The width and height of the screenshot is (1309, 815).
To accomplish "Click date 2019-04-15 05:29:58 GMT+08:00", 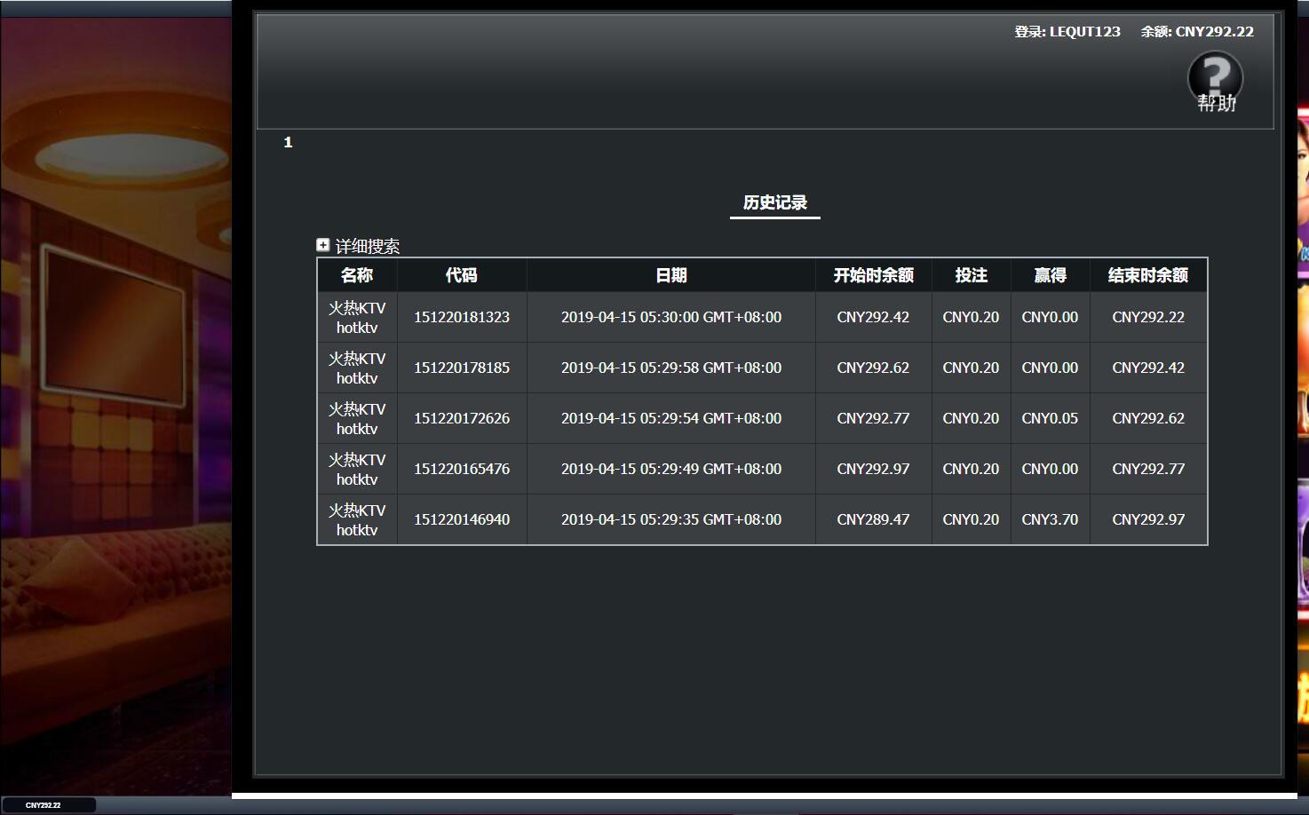I will 671,368.
